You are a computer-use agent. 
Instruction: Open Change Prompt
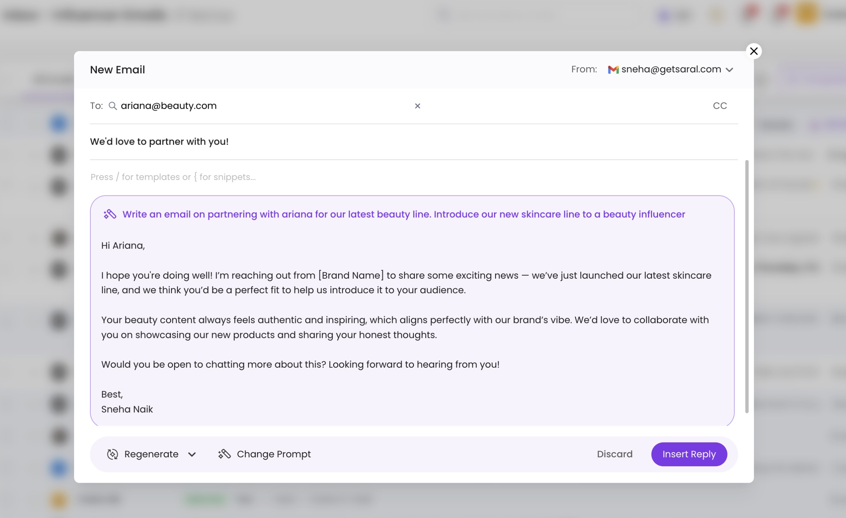click(x=274, y=454)
